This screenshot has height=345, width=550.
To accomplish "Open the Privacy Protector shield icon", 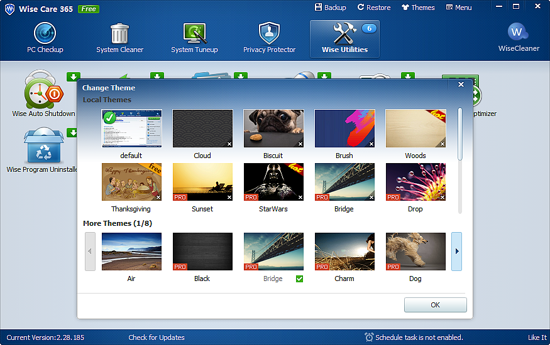I will point(269,33).
